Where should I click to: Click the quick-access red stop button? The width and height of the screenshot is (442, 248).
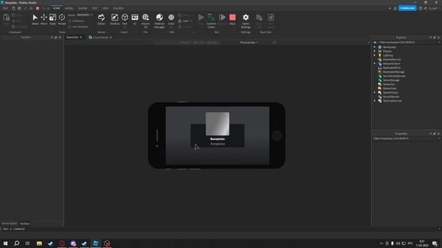point(37,8)
